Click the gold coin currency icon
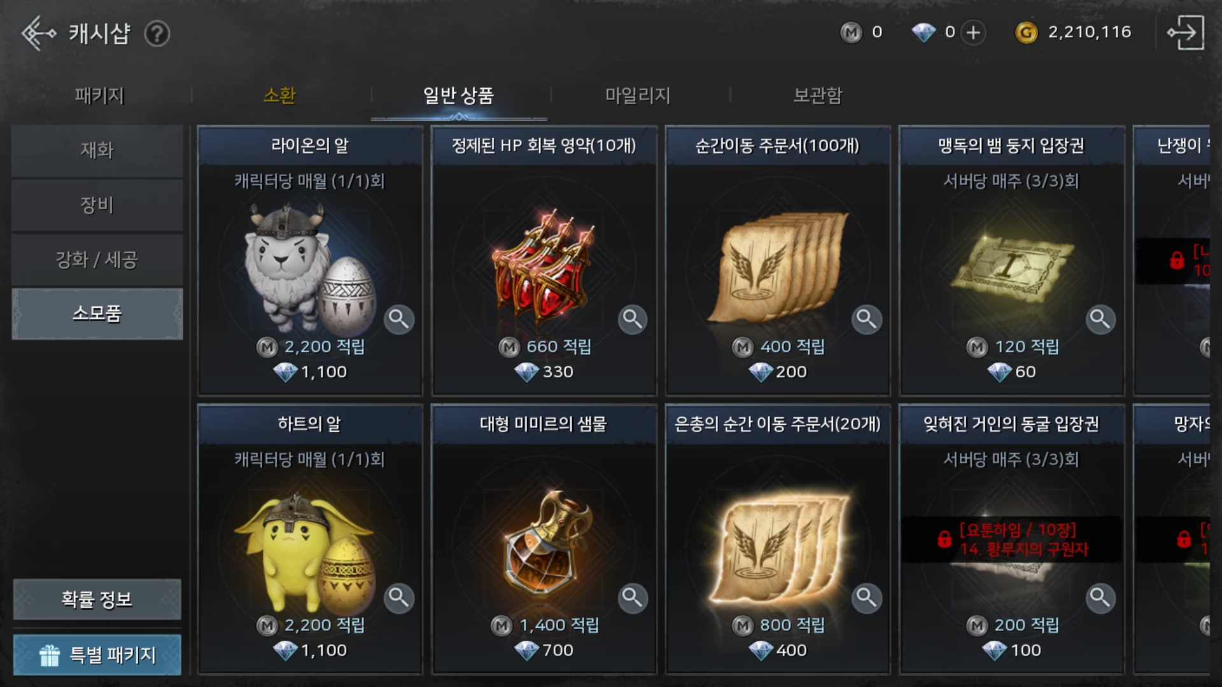 [x=1026, y=32]
